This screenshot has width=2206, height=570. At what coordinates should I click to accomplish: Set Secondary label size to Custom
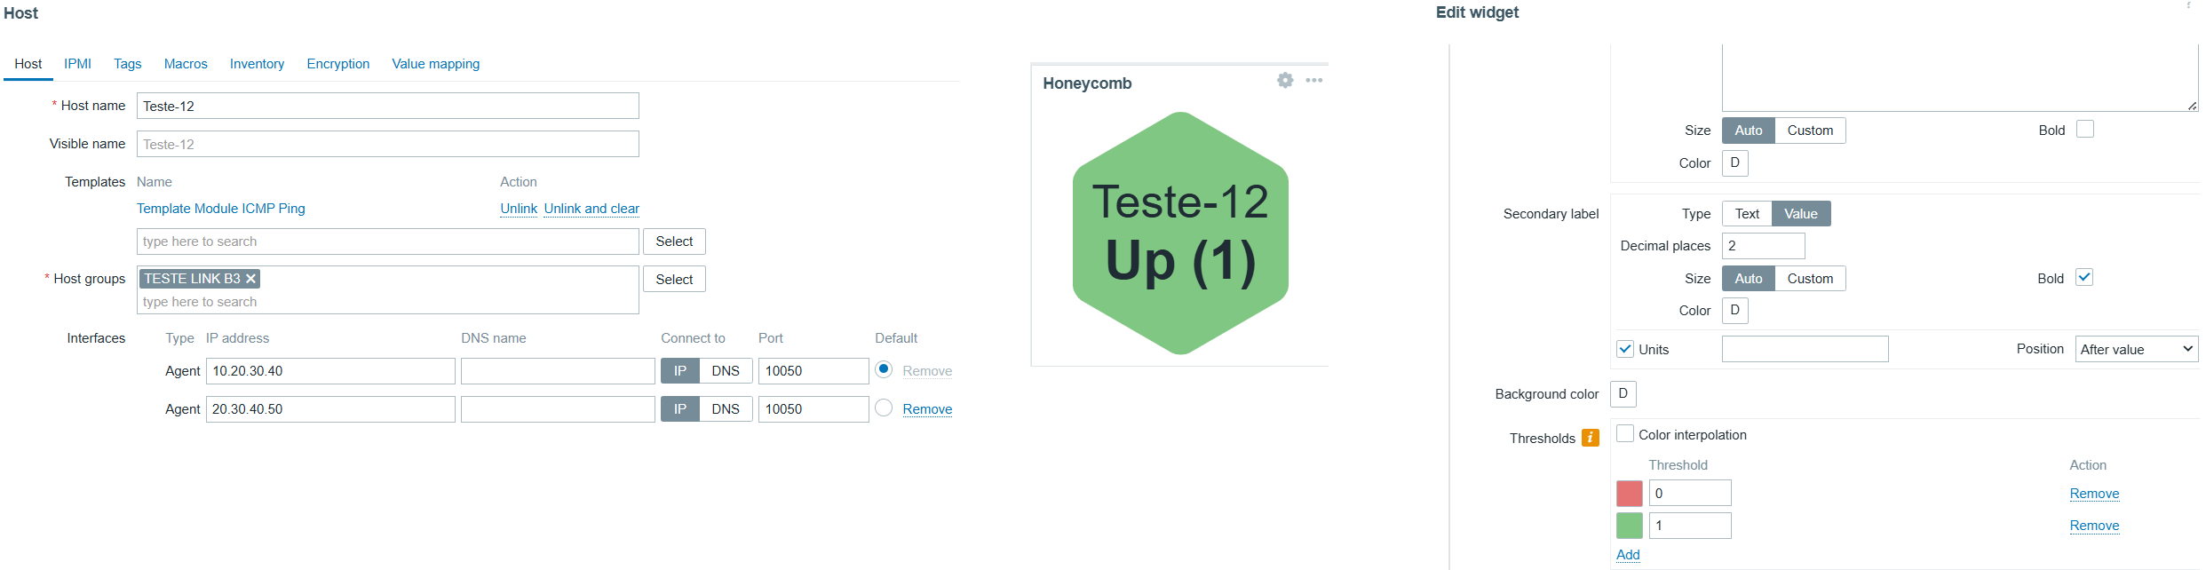tap(1810, 279)
